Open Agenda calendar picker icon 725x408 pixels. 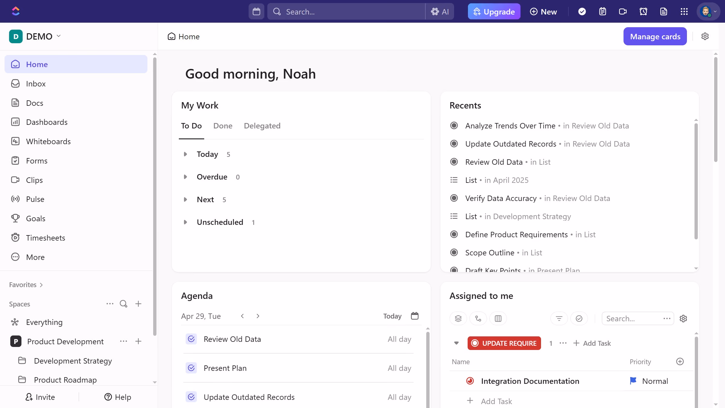click(415, 316)
